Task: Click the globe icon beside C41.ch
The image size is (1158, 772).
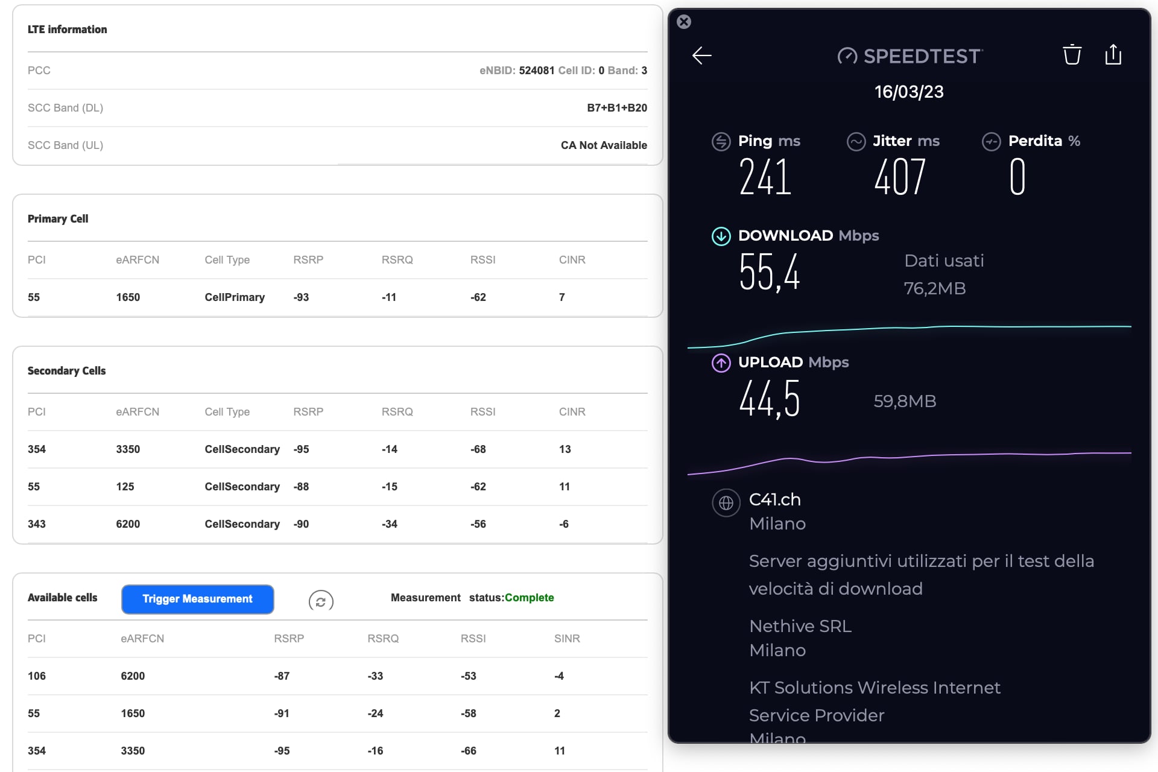Action: [726, 502]
